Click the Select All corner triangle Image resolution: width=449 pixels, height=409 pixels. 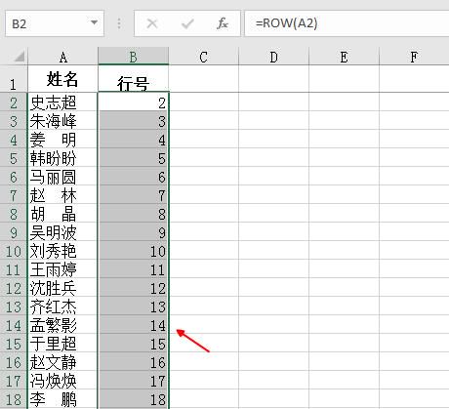19,57
